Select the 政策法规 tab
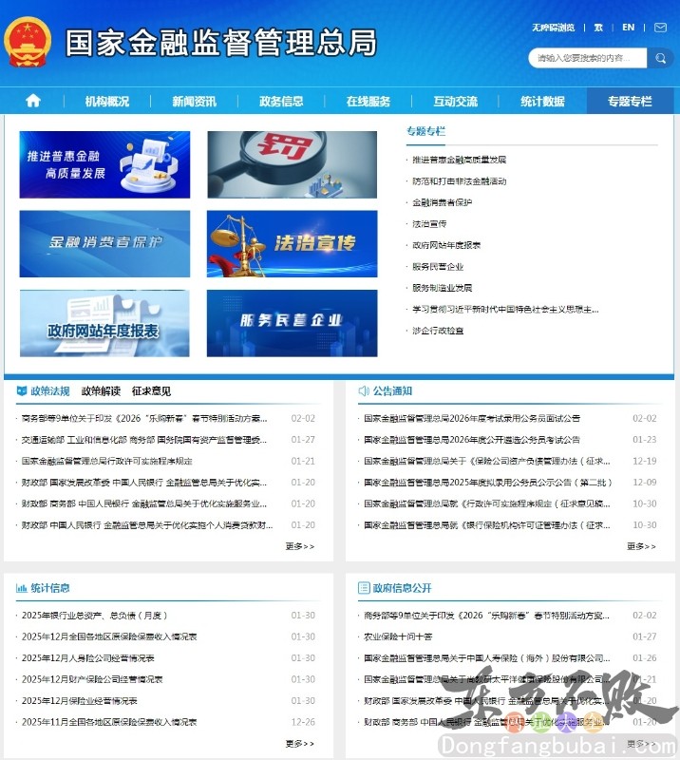The height and width of the screenshot is (760, 680). pos(50,391)
